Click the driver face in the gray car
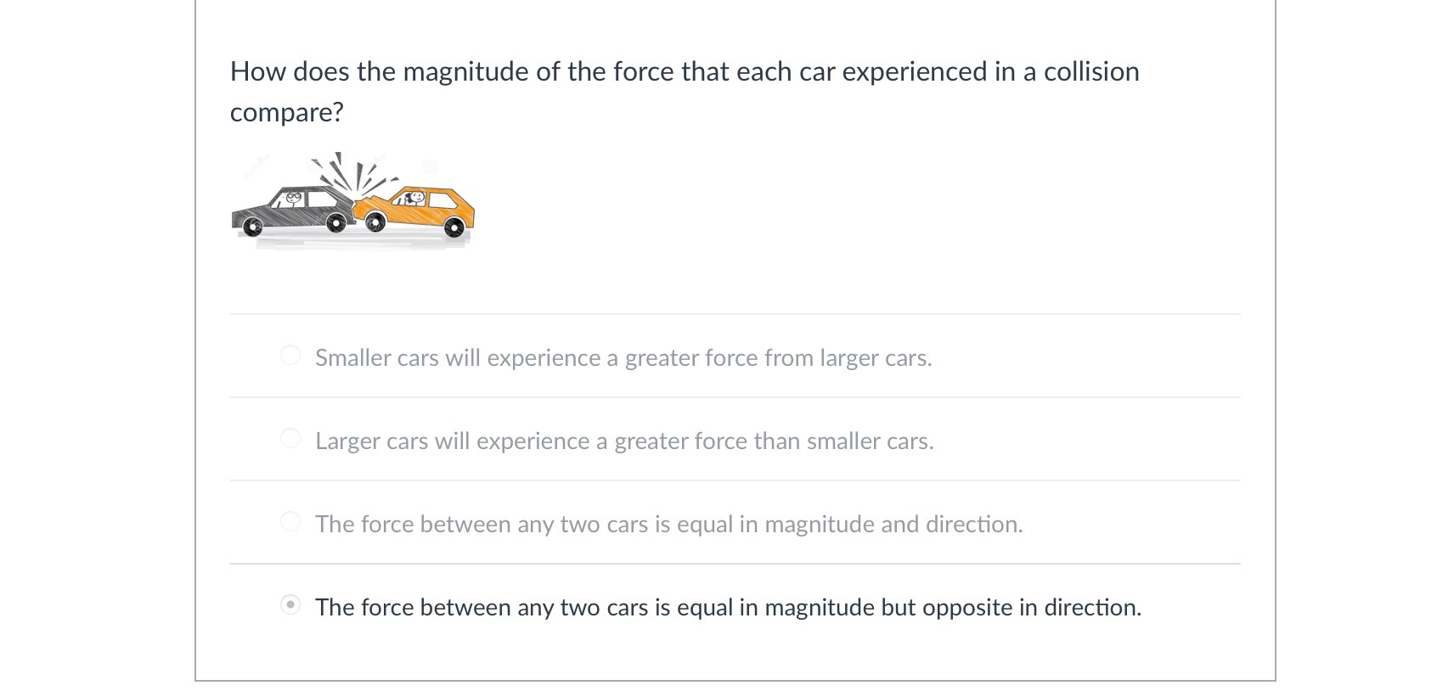This screenshot has width=1437, height=691. [x=291, y=198]
